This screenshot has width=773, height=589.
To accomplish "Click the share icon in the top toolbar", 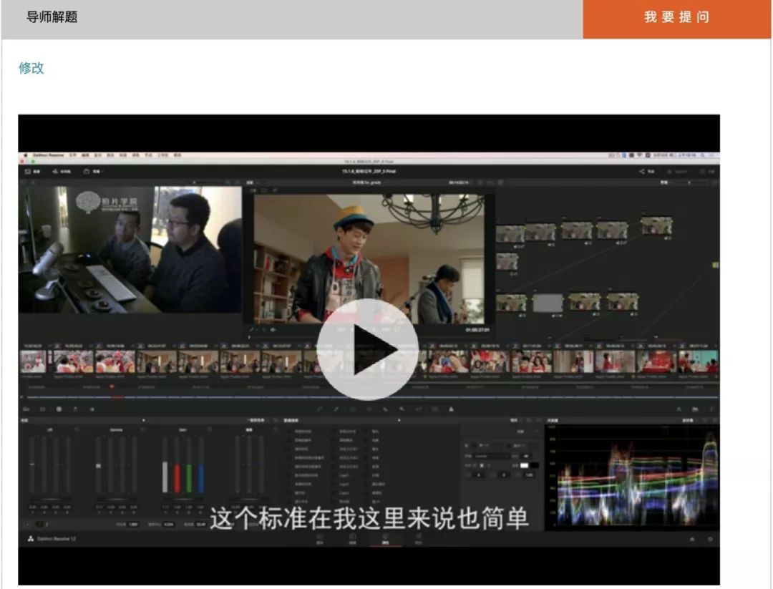I will (642, 172).
